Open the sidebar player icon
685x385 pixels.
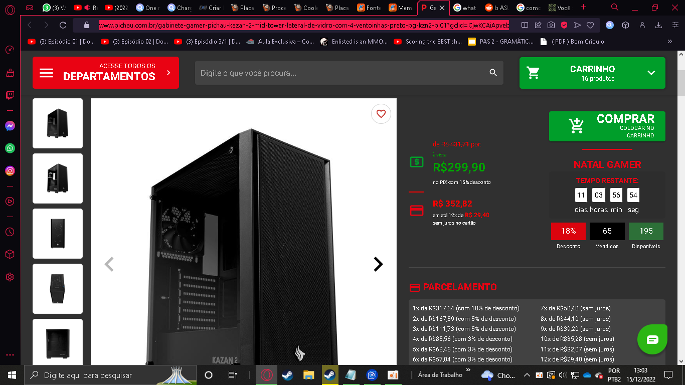10,202
